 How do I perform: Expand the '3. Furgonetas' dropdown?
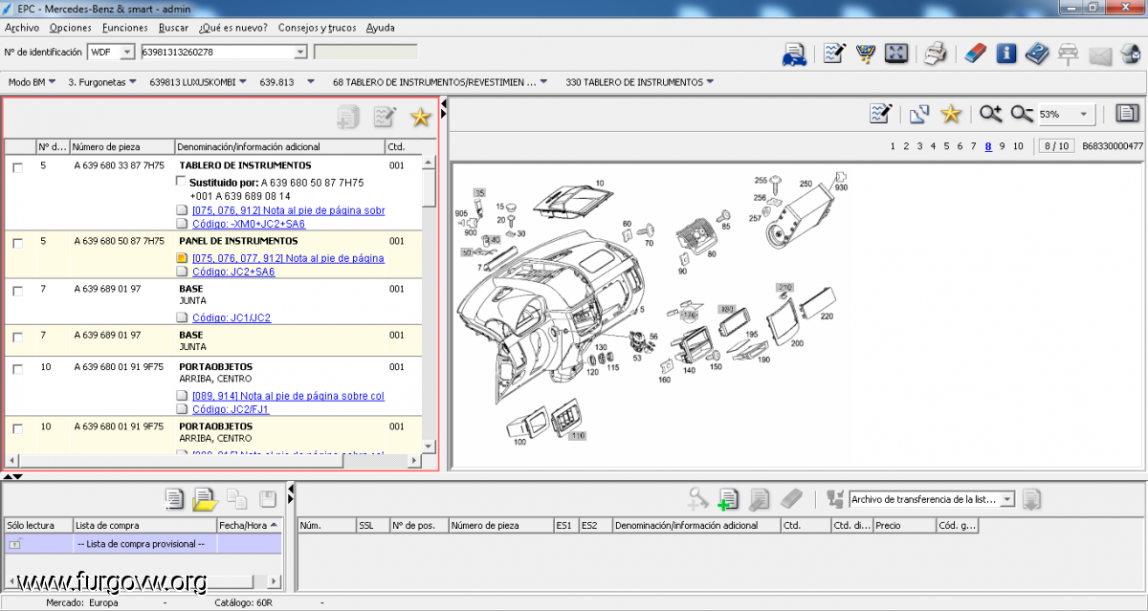pyautogui.click(x=132, y=82)
